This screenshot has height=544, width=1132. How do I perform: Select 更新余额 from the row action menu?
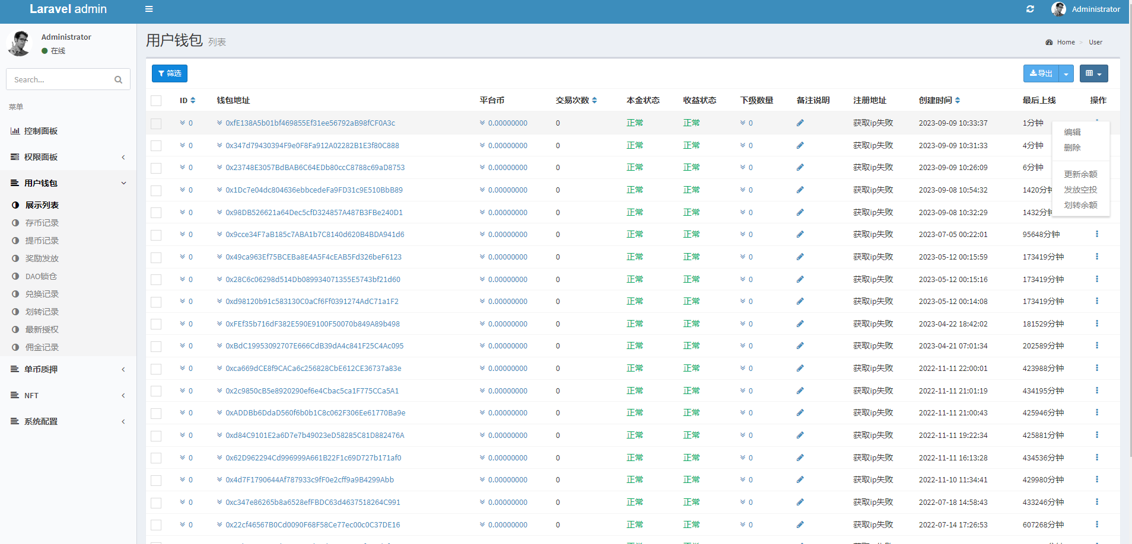1080,174
